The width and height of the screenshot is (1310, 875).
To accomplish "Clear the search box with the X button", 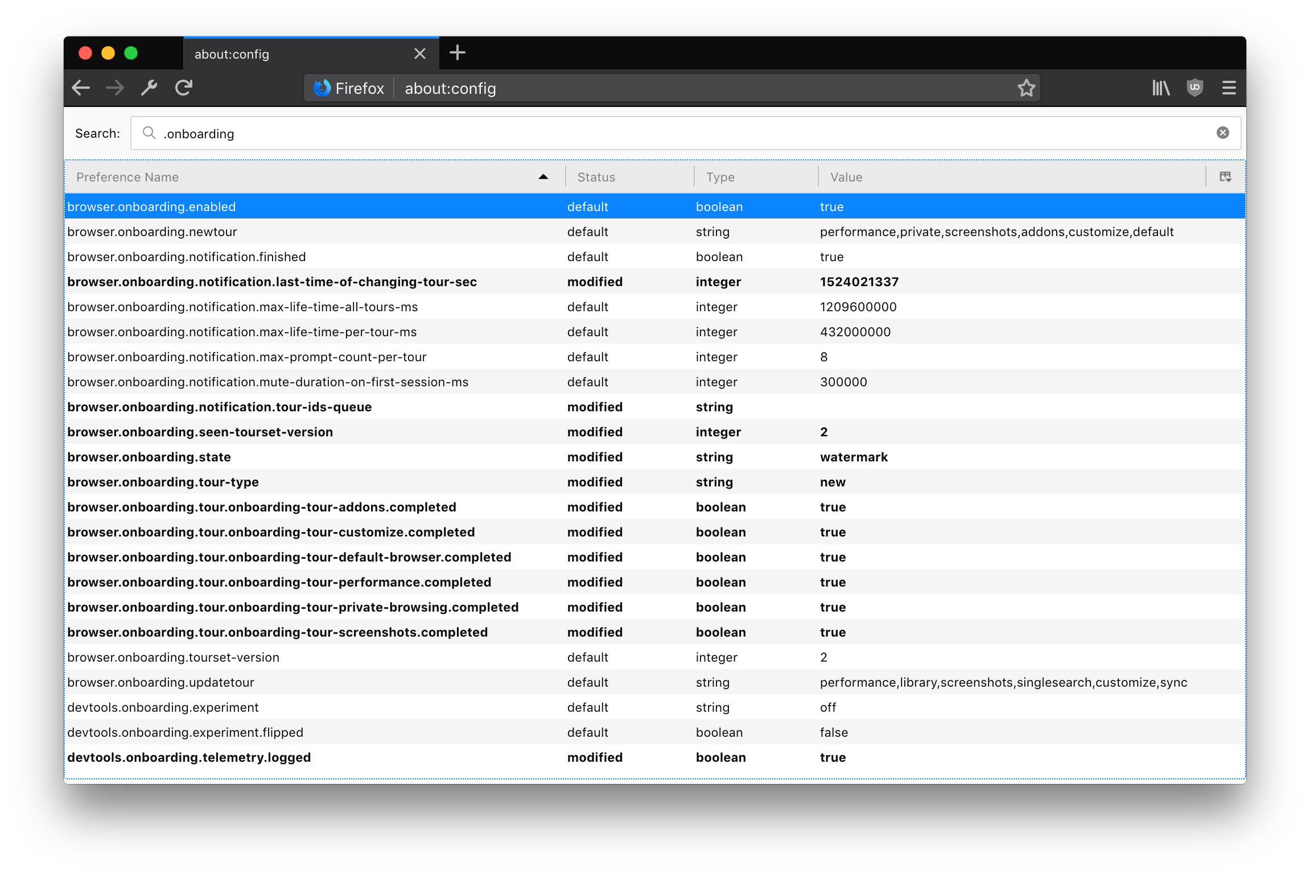I will pyautogui.click(x=1222, y=133).
